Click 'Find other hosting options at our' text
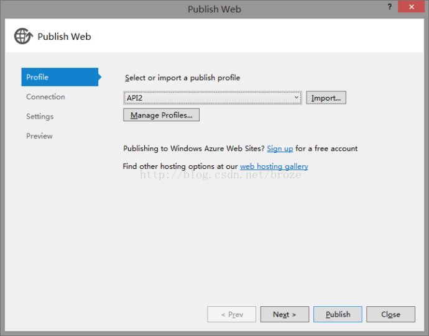This screenshot has height=336, width=429. point(180,166)
